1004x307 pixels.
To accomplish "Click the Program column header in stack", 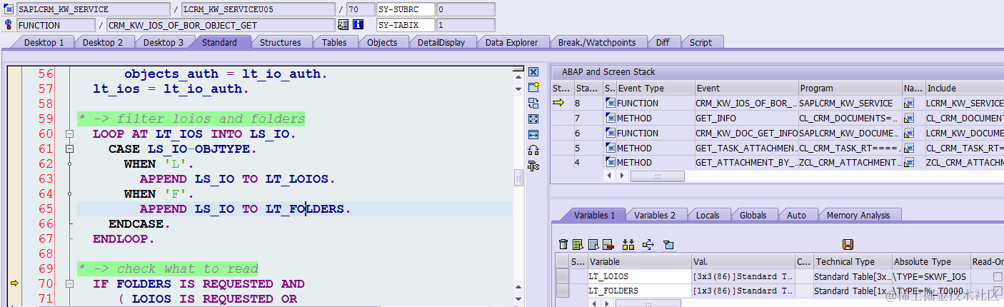I will tap(850, 89).
